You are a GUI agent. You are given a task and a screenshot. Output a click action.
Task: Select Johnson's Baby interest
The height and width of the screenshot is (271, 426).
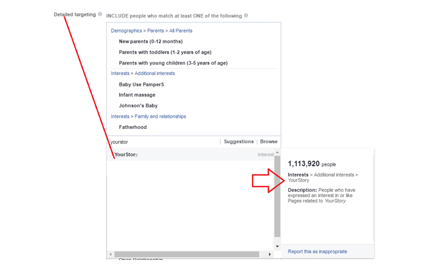pyautogui.click(x=138, y=106)
